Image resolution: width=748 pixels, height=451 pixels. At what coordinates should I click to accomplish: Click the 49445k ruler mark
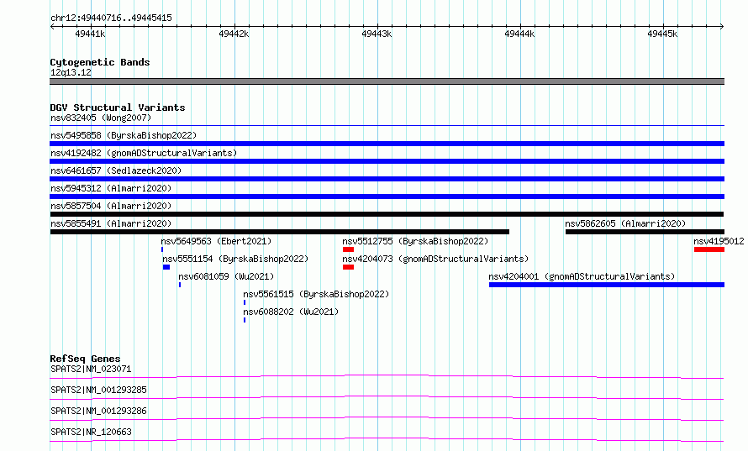pyautogui.click(x=662, y=34)
